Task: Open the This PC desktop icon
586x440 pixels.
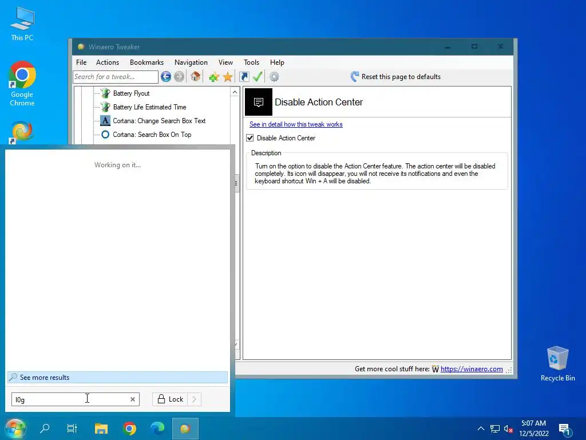Action: (22, 24)
